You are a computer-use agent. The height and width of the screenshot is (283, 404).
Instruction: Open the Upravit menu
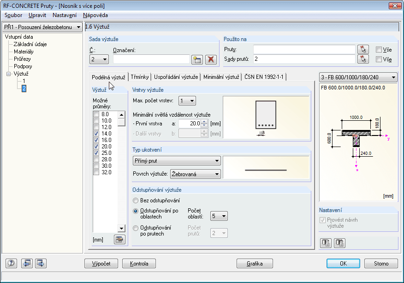(x=37, y=15)
